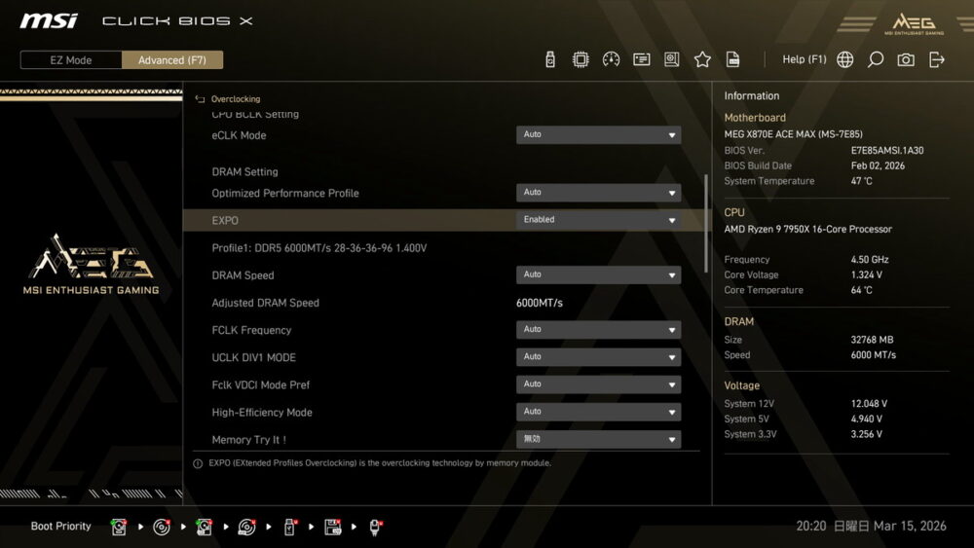Screen dimensions: 974x548
Task: Open the EXPO Enabled dropdown
Action: (x=598, y=220)
